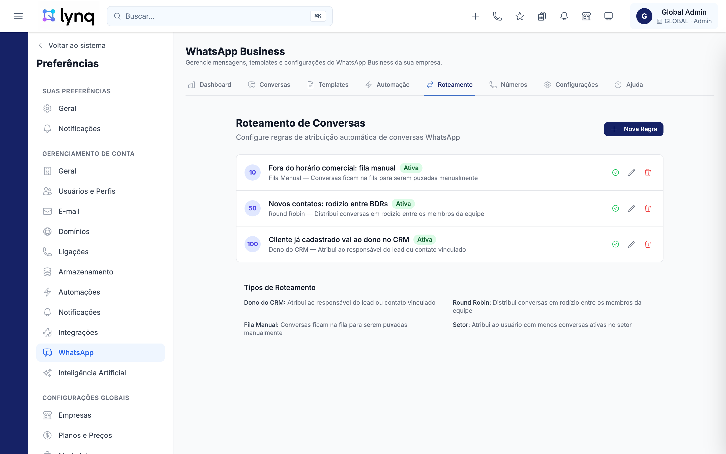Open the store icon in top bar
This screenshot has height=454, width=726.
586,16
